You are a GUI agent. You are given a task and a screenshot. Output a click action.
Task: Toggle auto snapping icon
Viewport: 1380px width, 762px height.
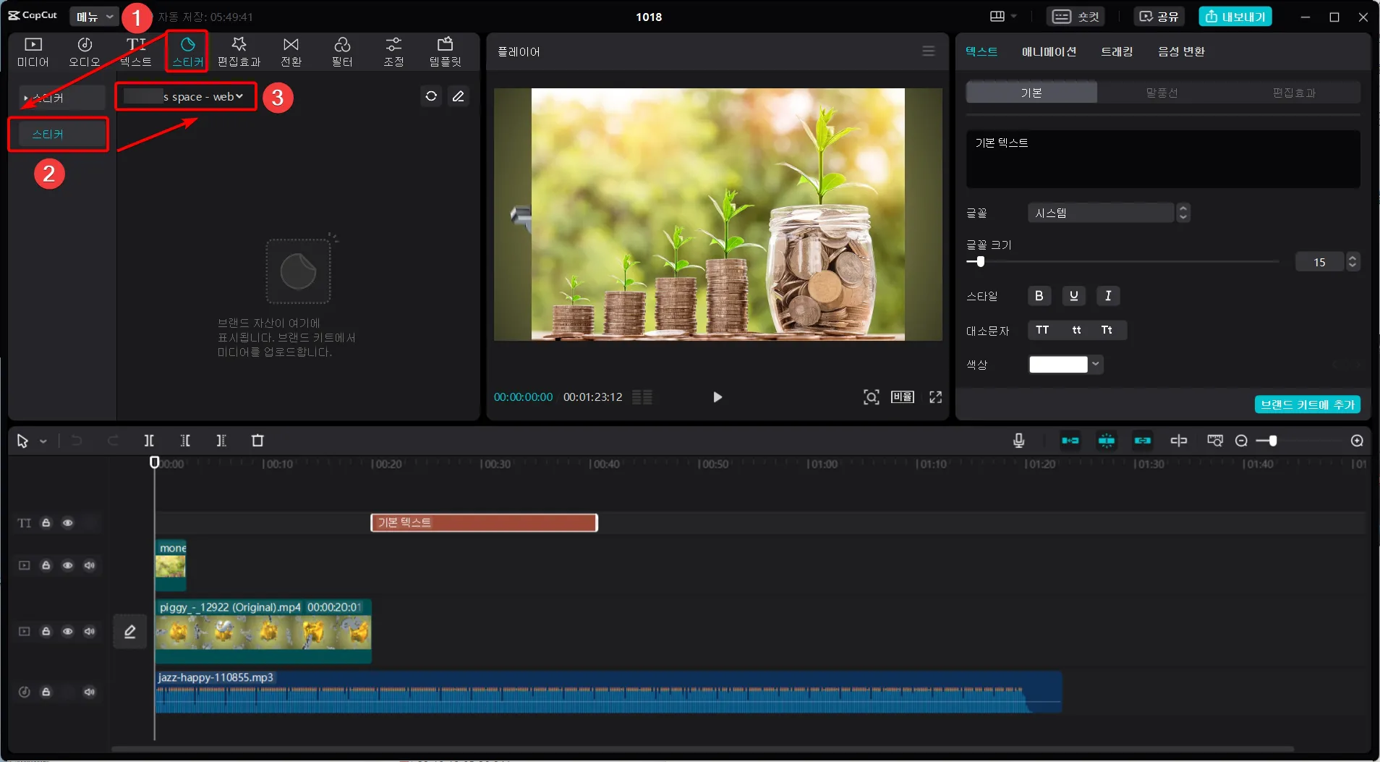tap(1107, 441)
